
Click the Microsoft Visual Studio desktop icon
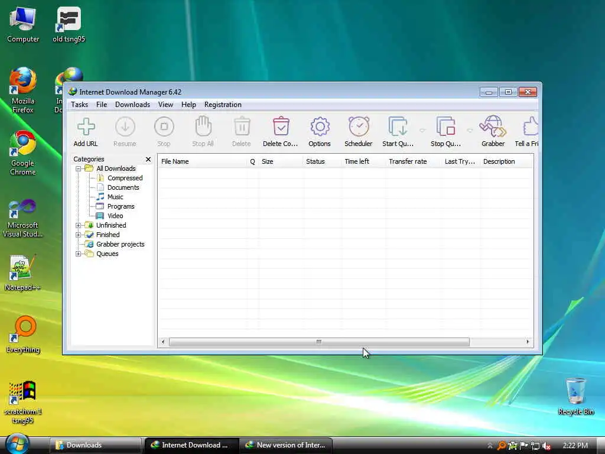click(23, 218)
